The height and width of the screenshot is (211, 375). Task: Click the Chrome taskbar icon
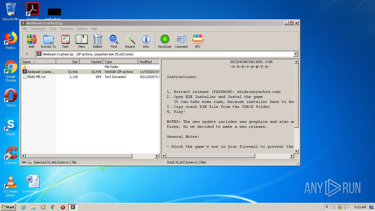53,207
